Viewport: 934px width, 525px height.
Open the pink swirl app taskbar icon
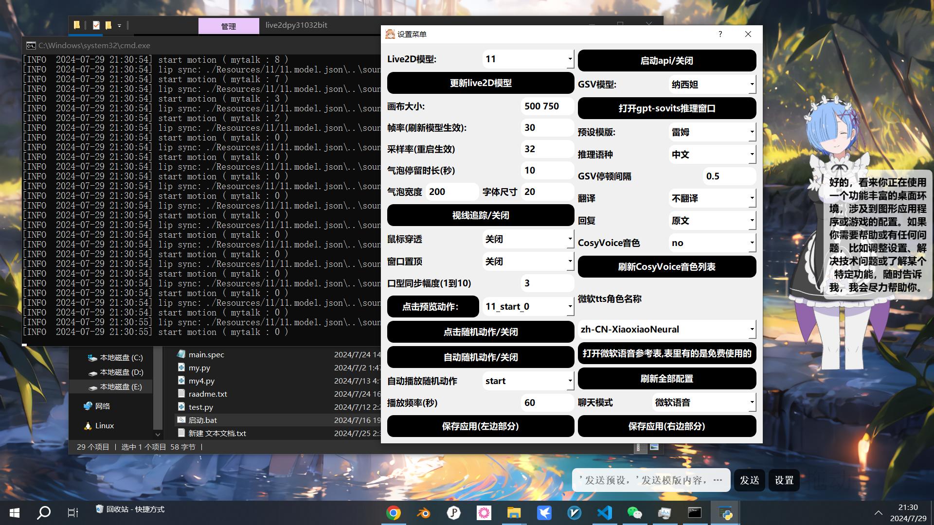[484, 513]
